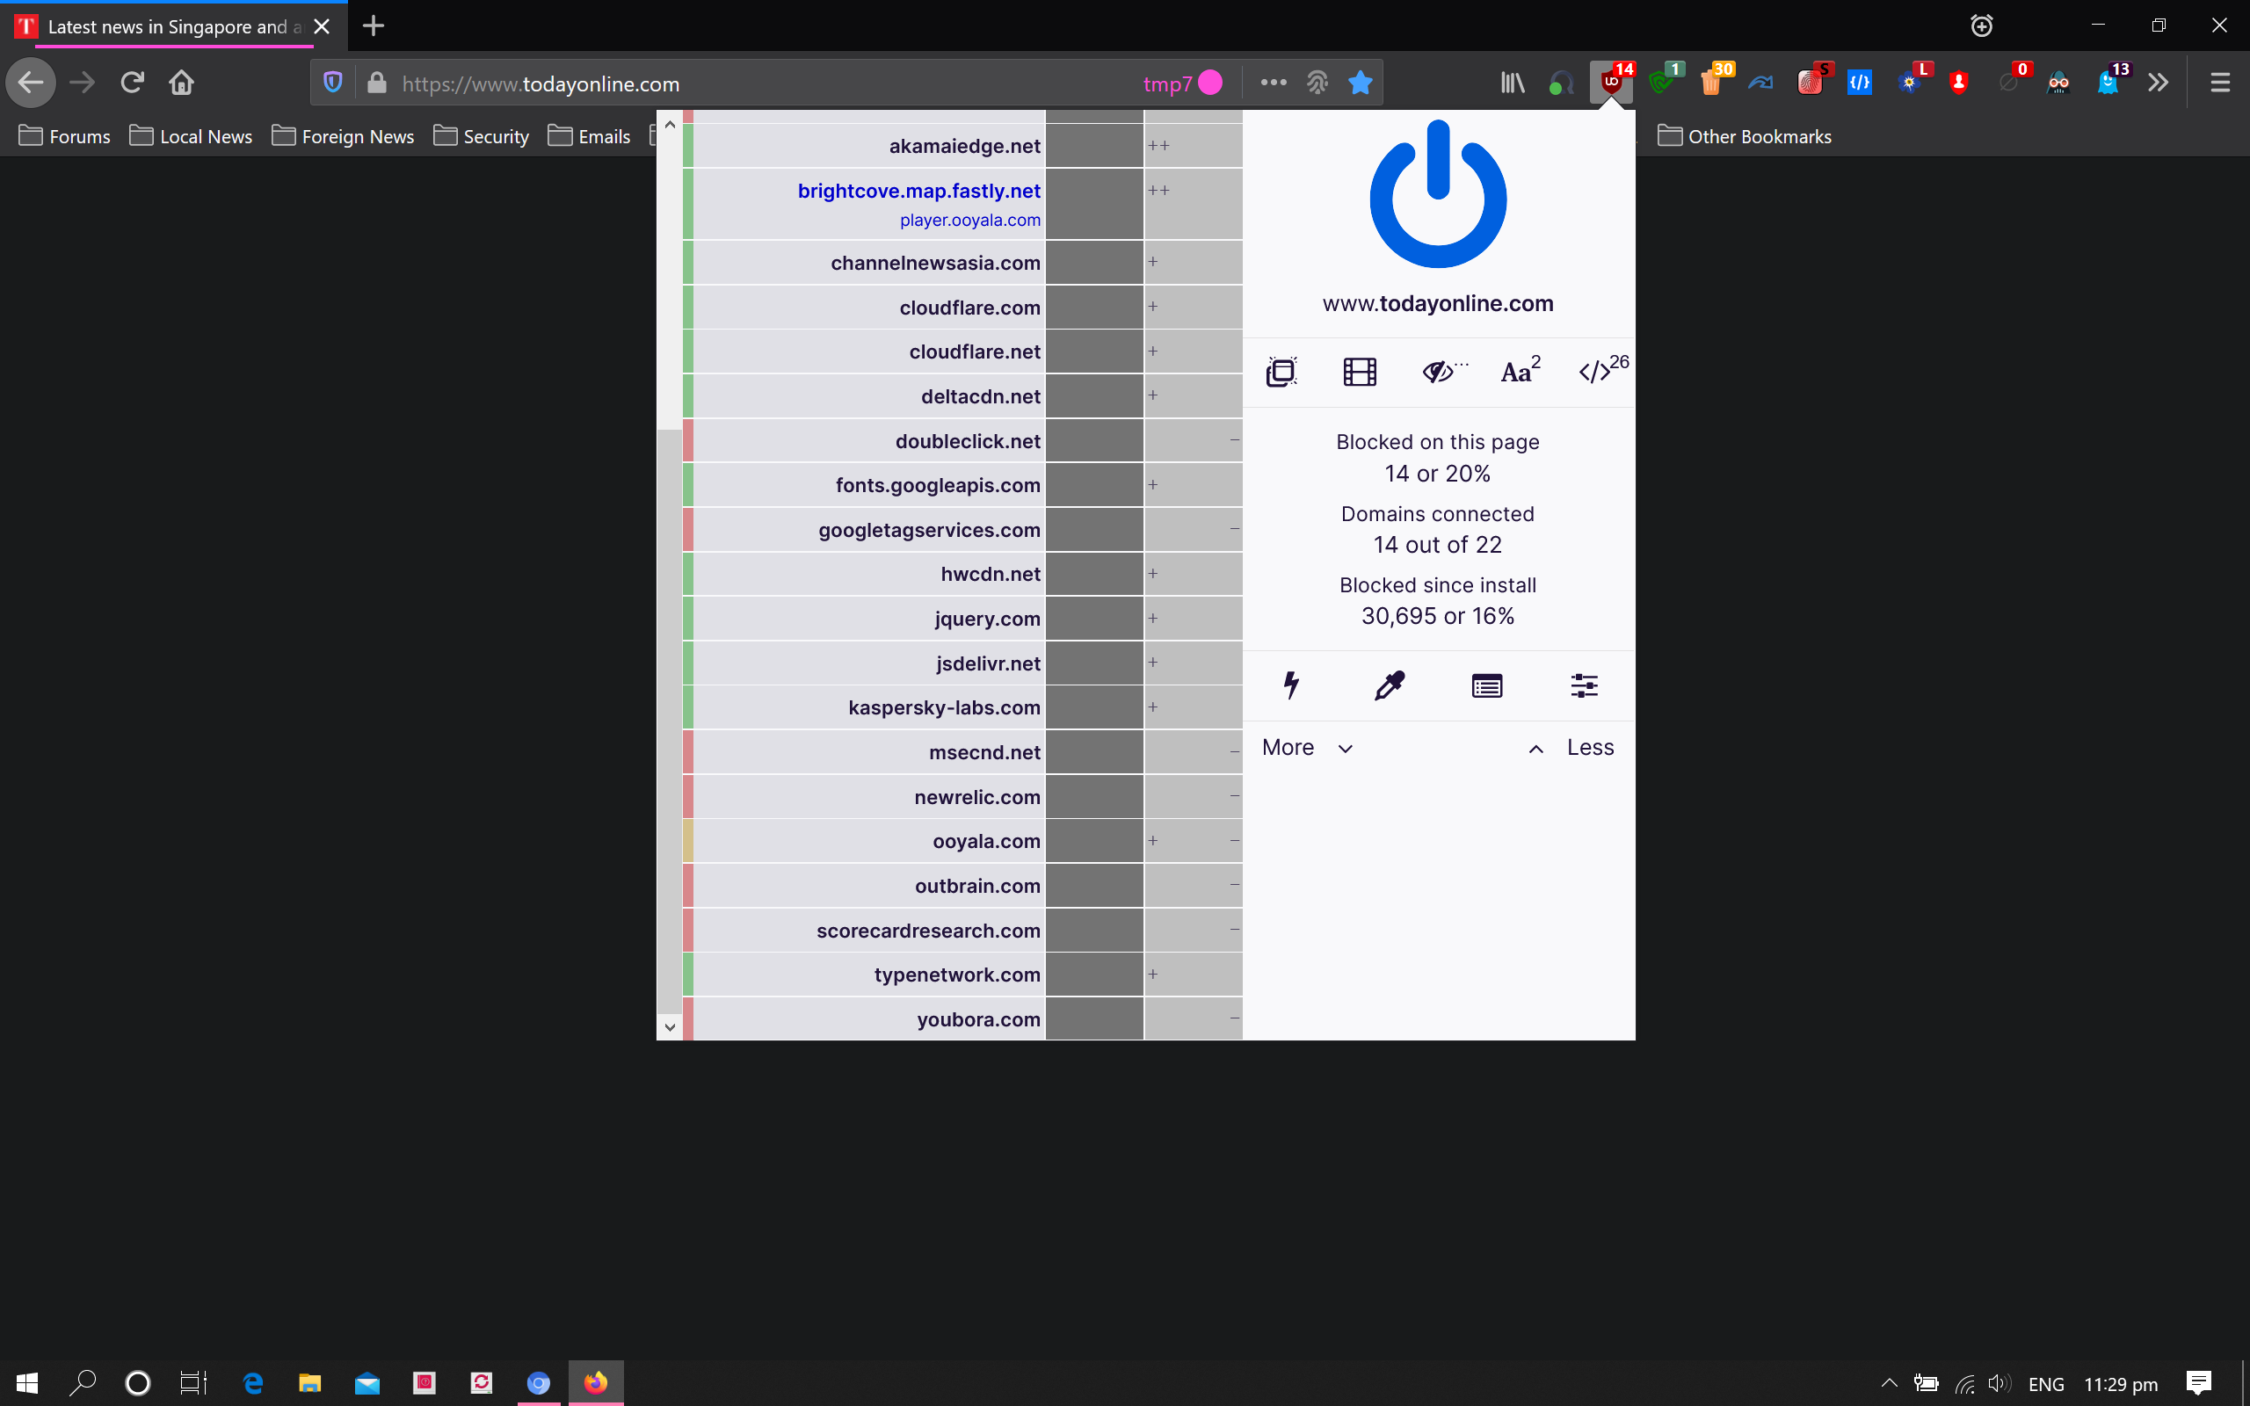Click doubleclick.net global rule cell

(x=1094, y=441)
